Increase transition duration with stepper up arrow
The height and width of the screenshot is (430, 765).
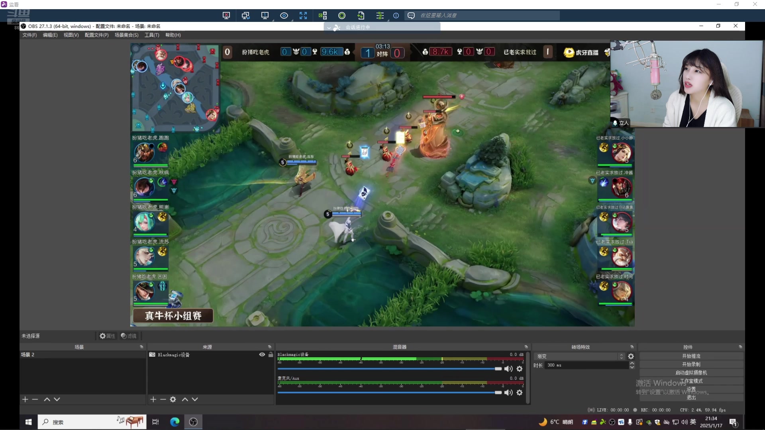click(632, 363)
